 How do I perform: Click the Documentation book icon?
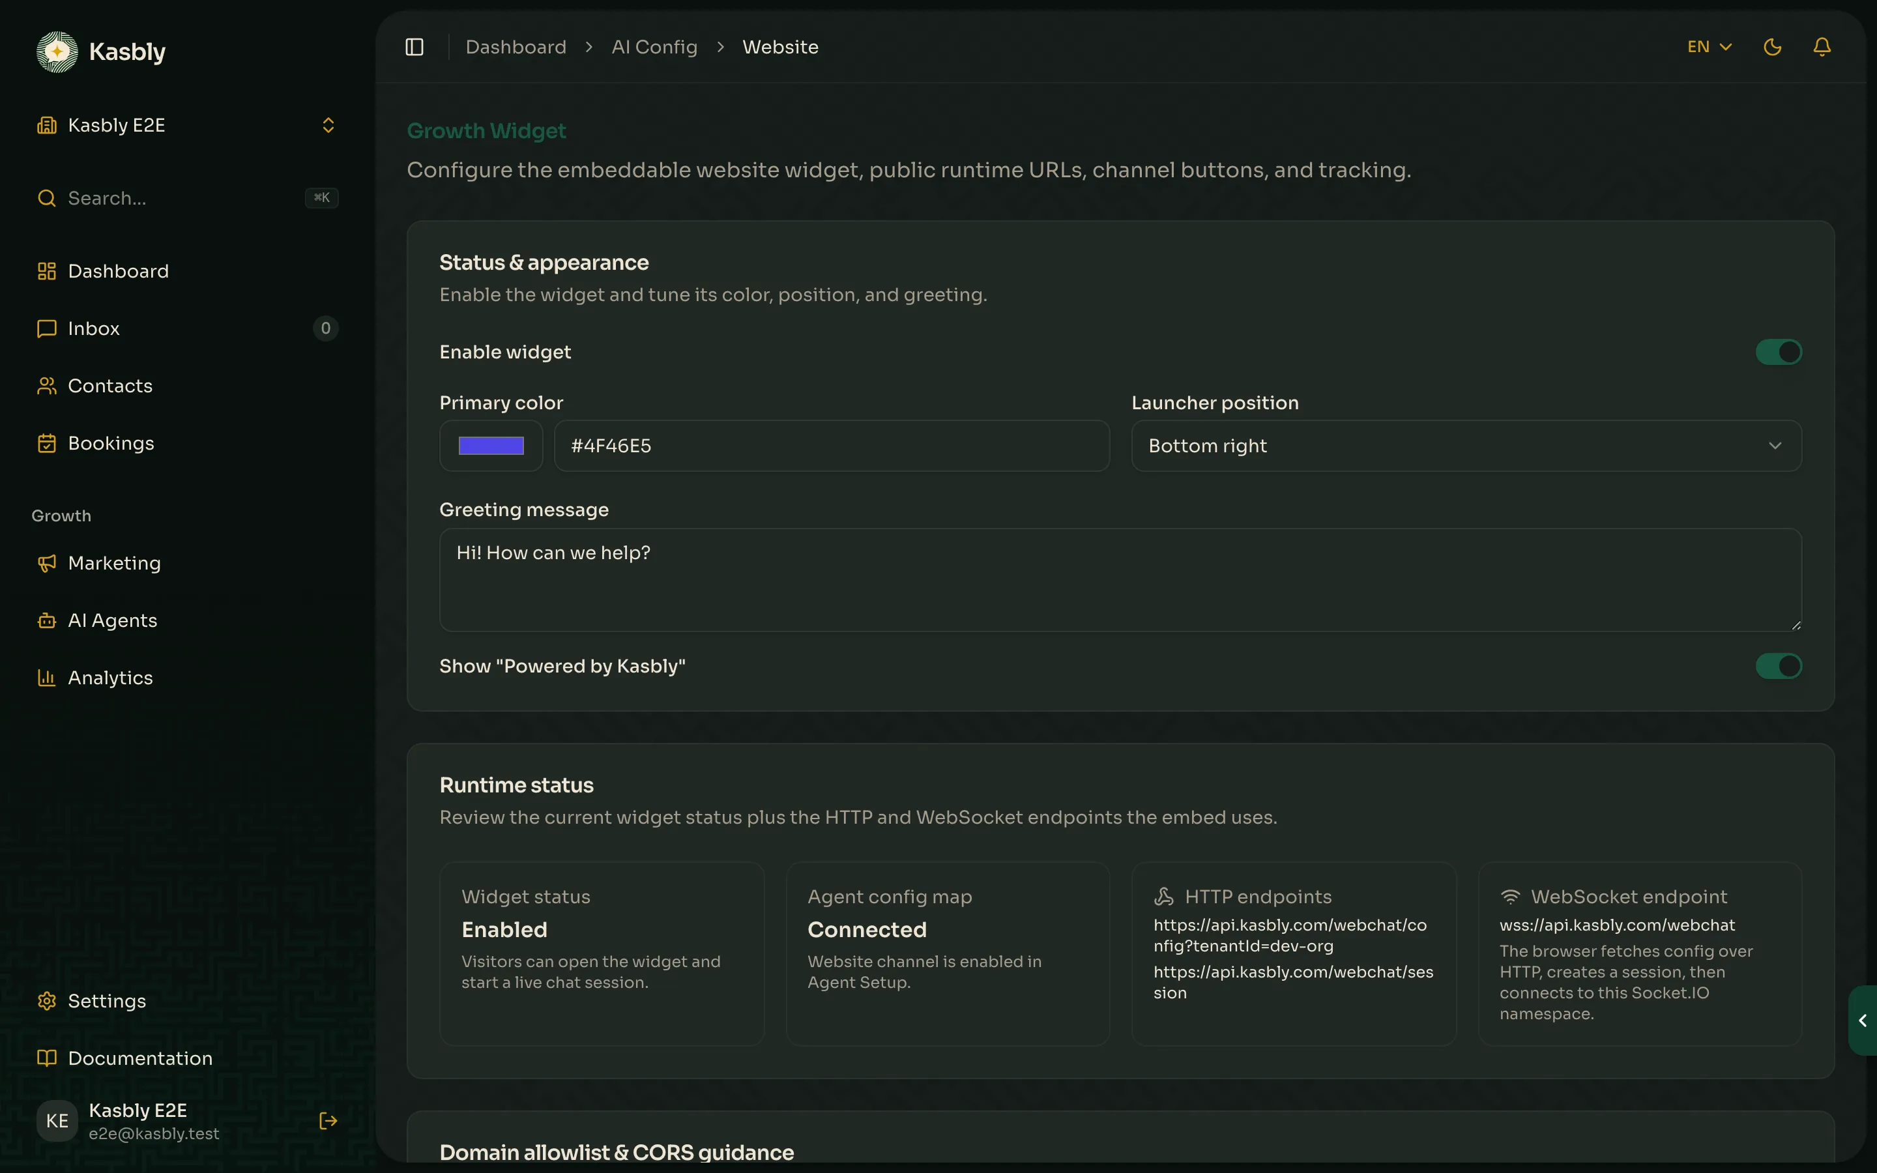46,1059
